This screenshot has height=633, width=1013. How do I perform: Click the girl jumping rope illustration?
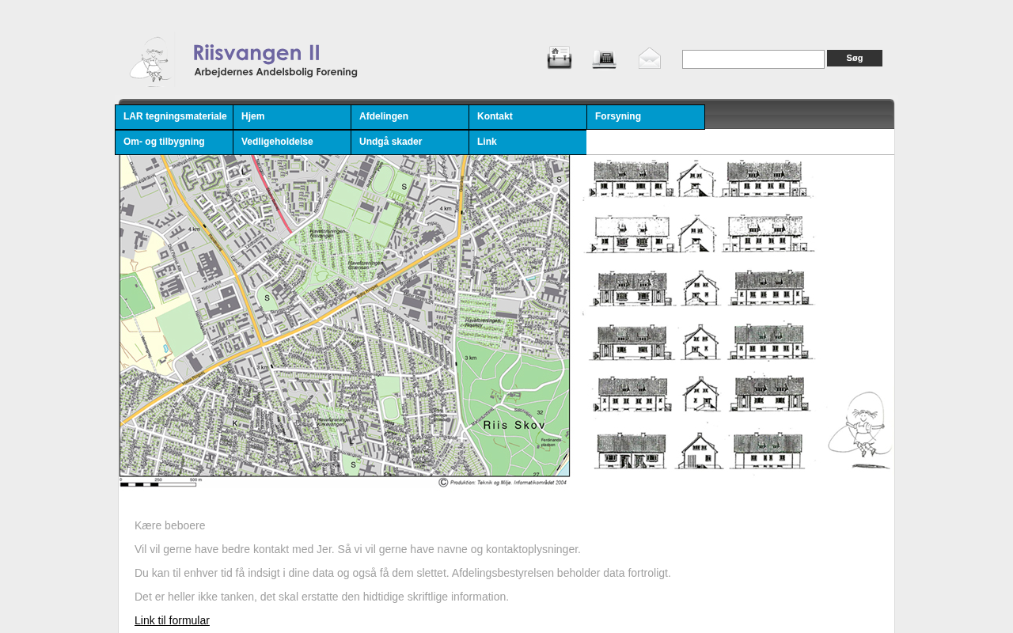pyautogui.click(x=859, y=431)
